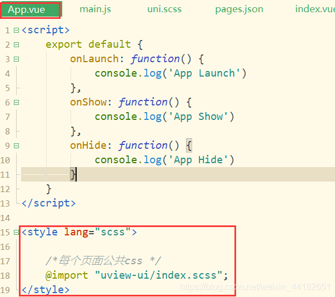Click console.log('App Launch') statement
Image resolution: width=335 pixels, height=297 pixels.
coord(171,73)
